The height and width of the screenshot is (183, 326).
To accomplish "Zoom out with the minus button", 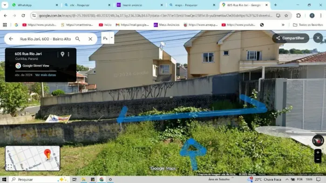I will 318,159.
